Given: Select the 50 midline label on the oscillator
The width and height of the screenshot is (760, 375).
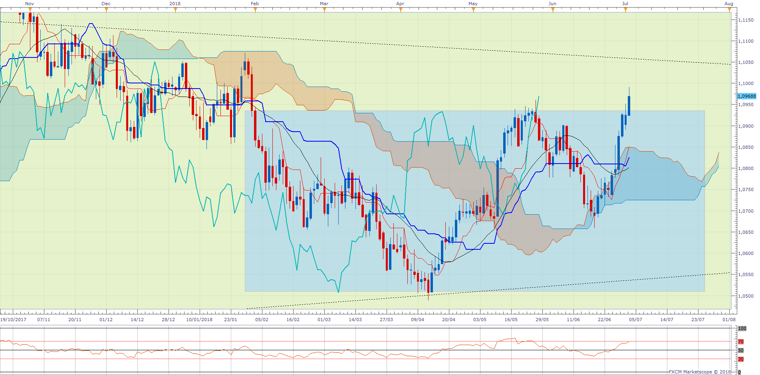Looking at the screenshot, I should pos(741,350).
